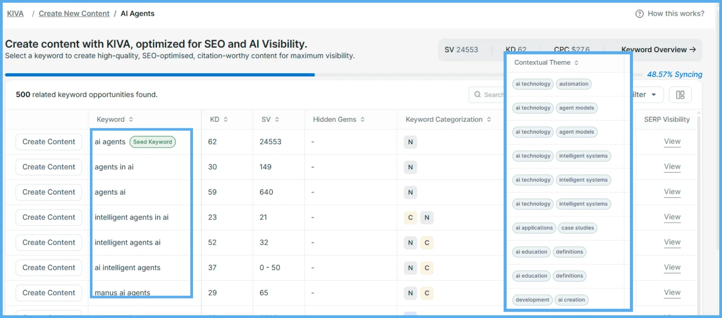The width and height of the screenshot is (722, 318).
Task: Click the Seed Keyword badge
Action: coord(152,142)
